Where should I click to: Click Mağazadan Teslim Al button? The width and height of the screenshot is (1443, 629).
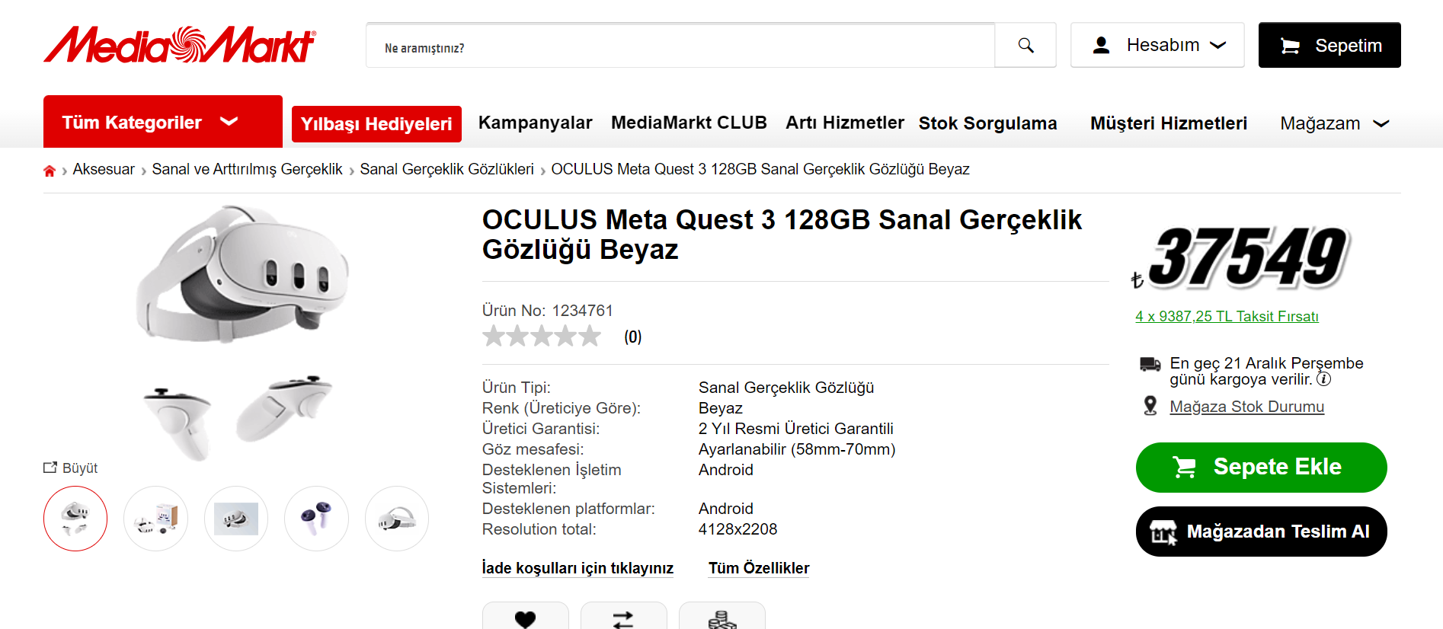(1261, 532)
